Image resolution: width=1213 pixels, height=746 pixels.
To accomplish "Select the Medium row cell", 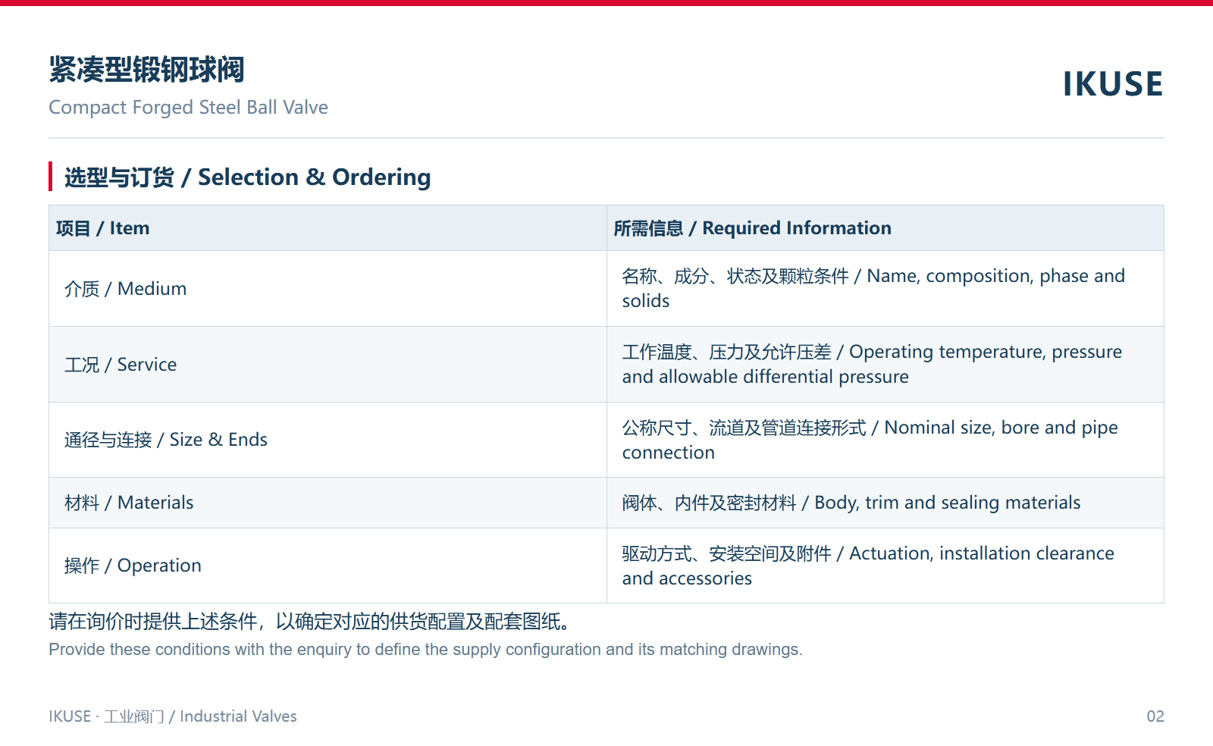I will (328, 289).
